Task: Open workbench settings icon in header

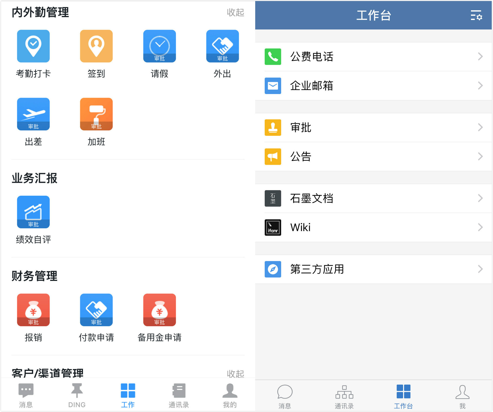Action: (476, 15)
